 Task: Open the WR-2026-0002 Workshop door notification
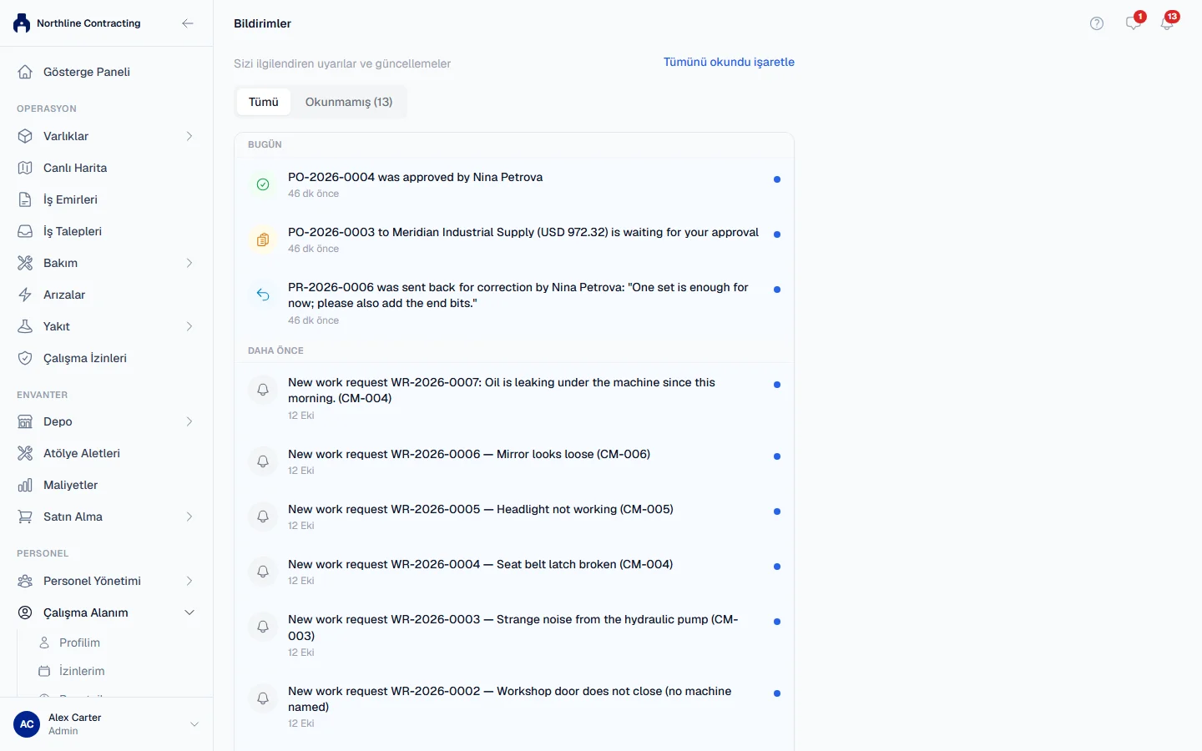tap(514, 707)
